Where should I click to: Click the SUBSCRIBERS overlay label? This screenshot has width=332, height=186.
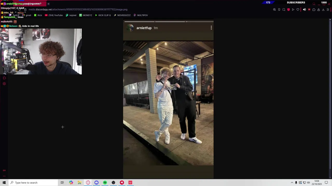point(296,3)
